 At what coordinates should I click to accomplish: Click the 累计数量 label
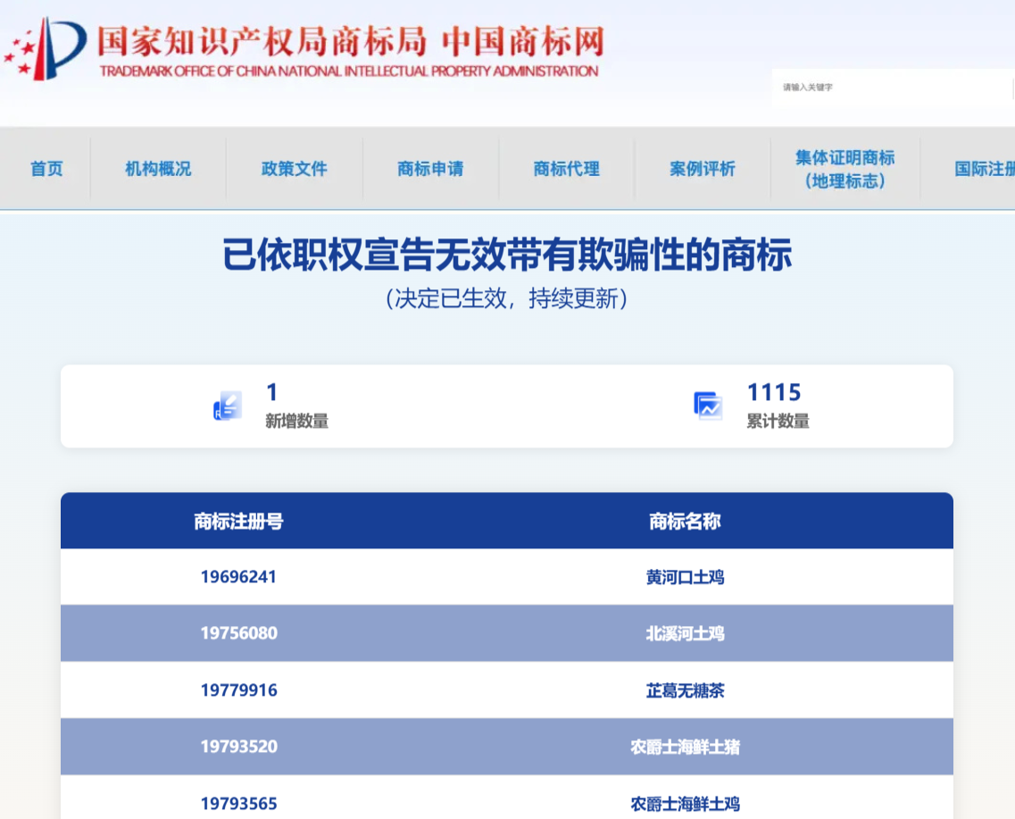pos(778,421)
